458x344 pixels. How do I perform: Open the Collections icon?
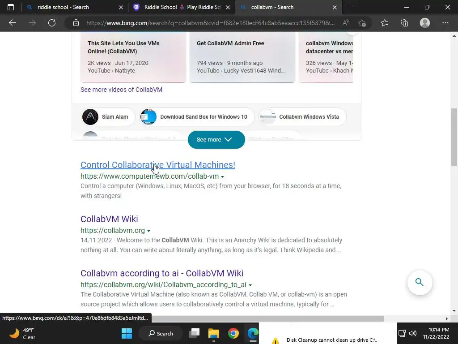tap(404, 23)
